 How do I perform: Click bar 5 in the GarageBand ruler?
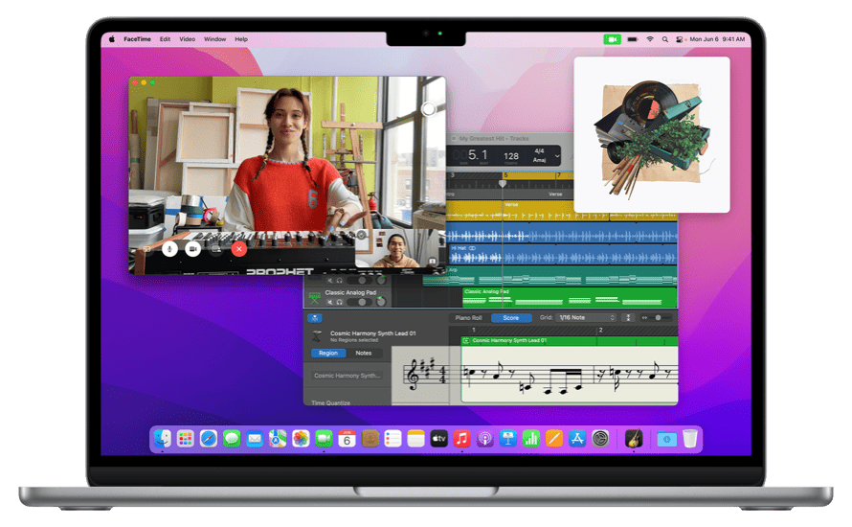505,175
